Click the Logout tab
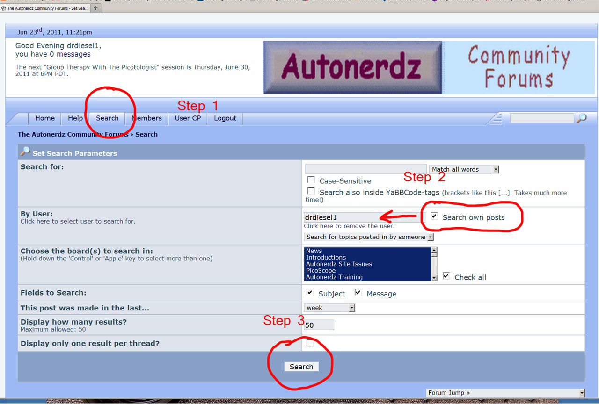 coord(225,118)
